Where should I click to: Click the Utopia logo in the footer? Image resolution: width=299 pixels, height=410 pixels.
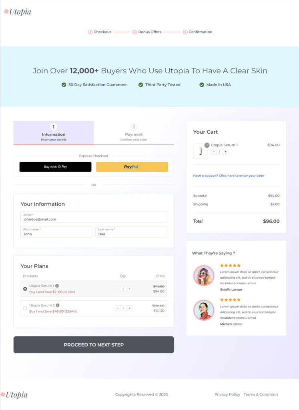(x=14, y=394)
